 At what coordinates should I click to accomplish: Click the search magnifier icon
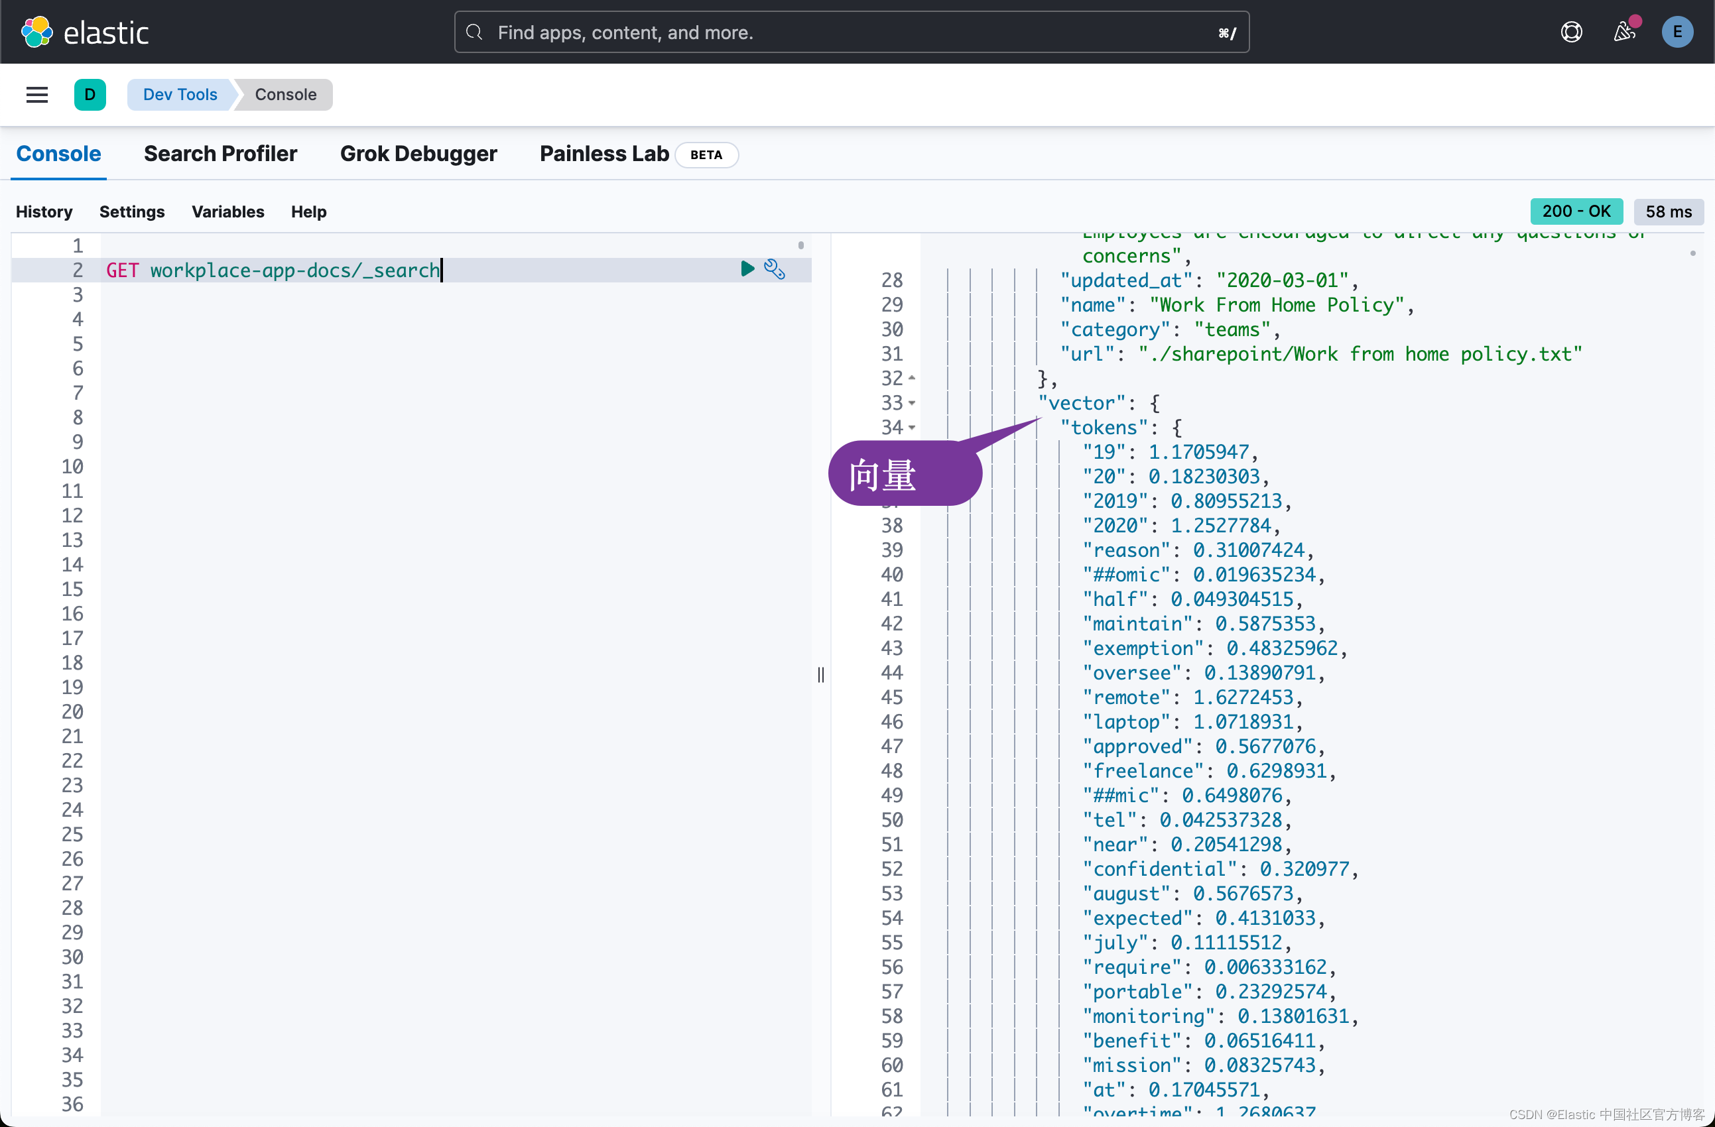474,32
